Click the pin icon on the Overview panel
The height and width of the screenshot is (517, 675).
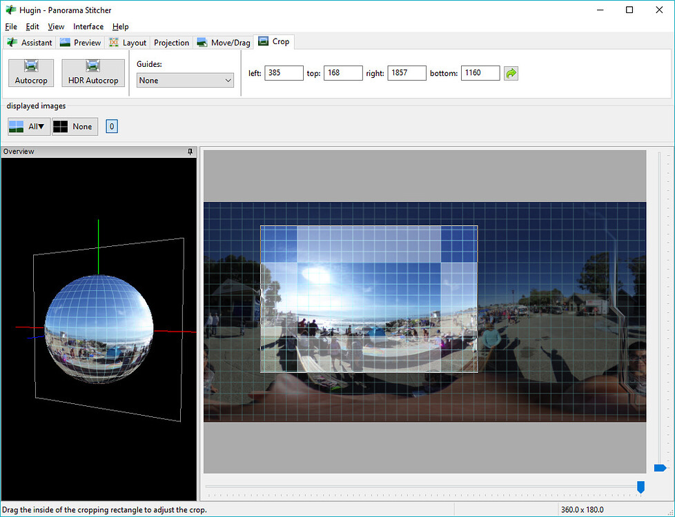[x=190, y=152]
